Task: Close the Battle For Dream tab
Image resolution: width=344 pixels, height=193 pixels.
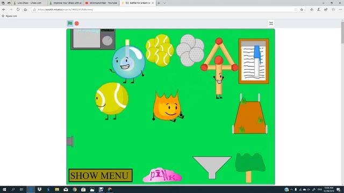Action: pos(153,3)
